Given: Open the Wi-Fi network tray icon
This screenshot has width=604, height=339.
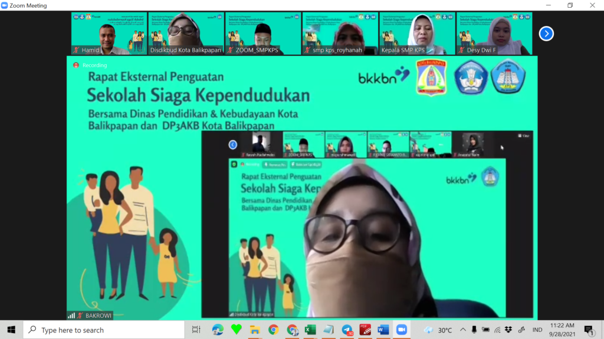Looking at the screenshot, I should pyautogui.click(x=497, y=330).
